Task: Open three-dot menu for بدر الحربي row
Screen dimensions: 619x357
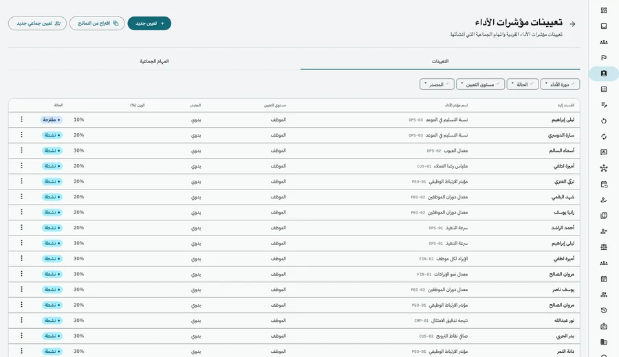Action: pos(22,336)
